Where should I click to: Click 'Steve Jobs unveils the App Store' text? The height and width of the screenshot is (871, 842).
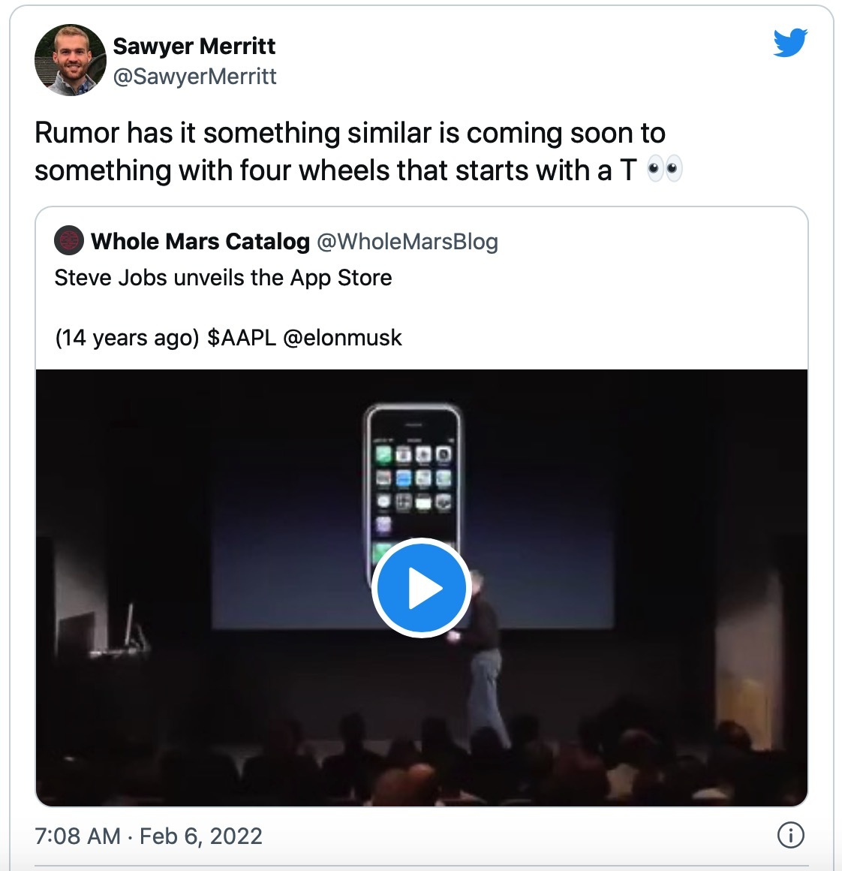point(223,278)
